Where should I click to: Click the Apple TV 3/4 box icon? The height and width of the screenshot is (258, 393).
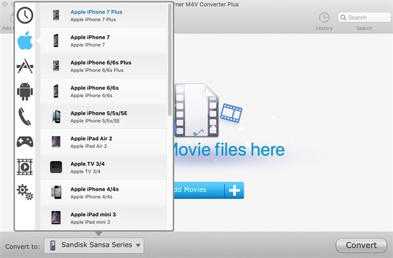click(56, 167)
